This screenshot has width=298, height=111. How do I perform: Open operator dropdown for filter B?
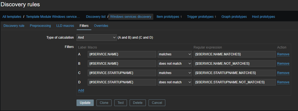175,64
